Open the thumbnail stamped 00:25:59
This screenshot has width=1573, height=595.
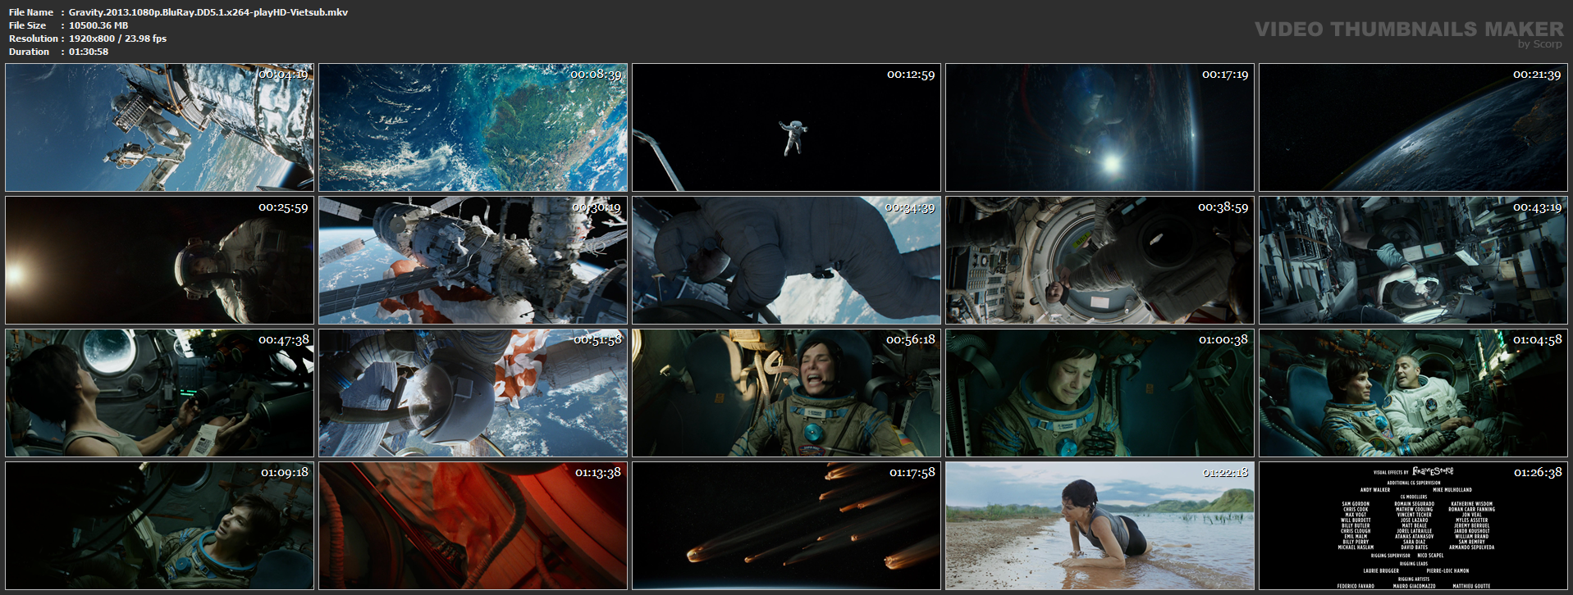(x=159, y=261)
